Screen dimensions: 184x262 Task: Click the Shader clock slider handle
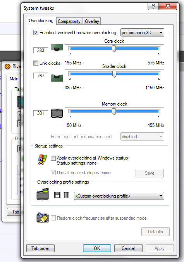(114, 74)
